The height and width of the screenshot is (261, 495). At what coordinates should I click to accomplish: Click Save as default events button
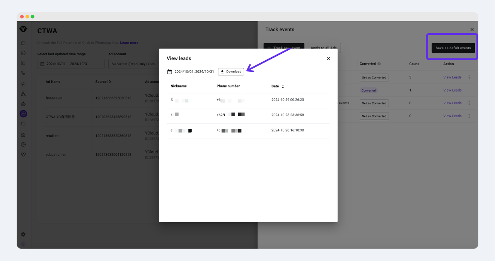[x=453, y=48]
